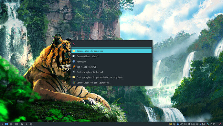This screenshot has height=126, width=223.
Task: Open the applications menu grid icon in the taskbar
Action: pyautogui.click(x=2, y=124)
